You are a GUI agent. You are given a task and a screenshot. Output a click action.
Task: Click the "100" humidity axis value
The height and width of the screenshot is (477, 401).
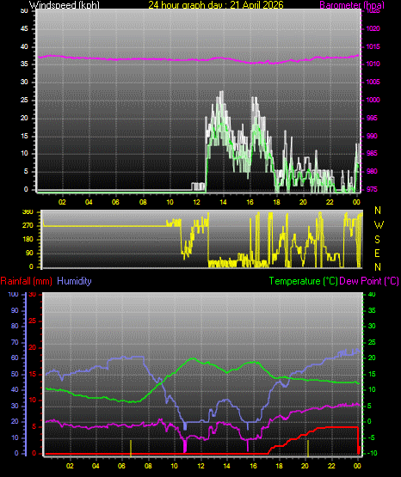(13, 295)
